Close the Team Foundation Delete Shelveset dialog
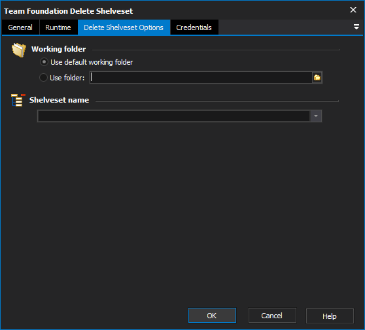The height and width of the screenshot is (330, 365). [x=353, y=10]
